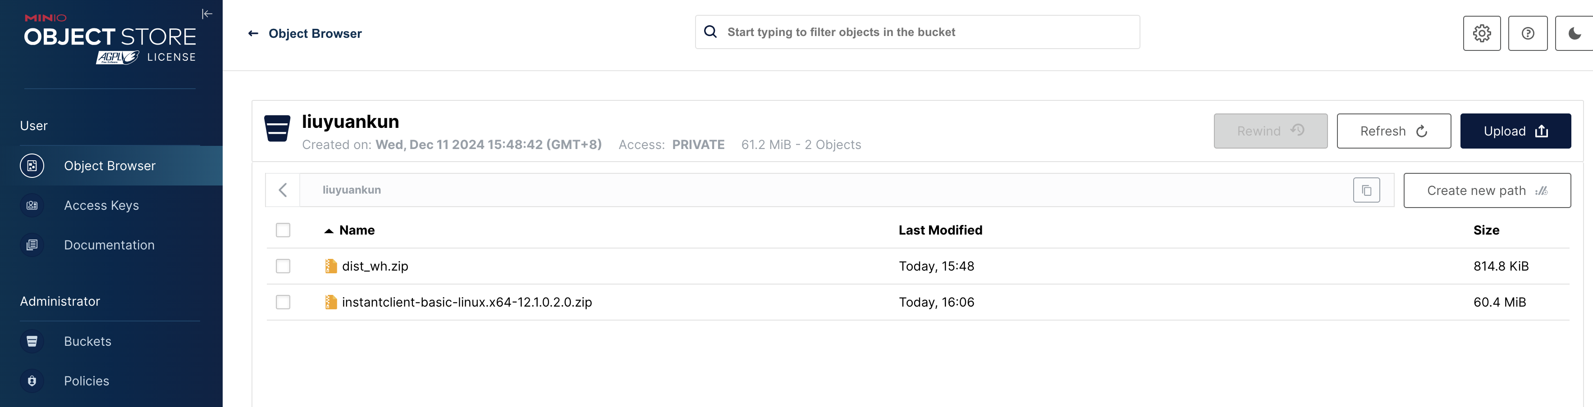Screen dimensions: 1593x407
Task: Click the dist_wh.zip file icon
Action: tap(331, 266)
